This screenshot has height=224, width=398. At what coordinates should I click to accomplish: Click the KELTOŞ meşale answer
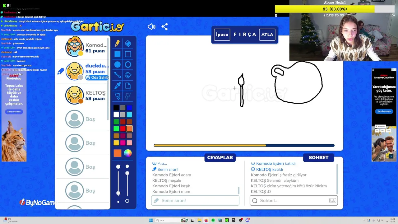click(167, 180)
